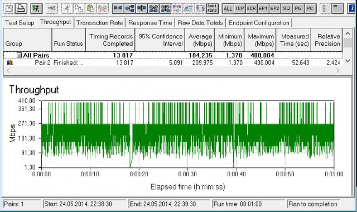Screen dimensions: 357x212
Task: Toggle the SQ filter button
Action: coord(286,9)
